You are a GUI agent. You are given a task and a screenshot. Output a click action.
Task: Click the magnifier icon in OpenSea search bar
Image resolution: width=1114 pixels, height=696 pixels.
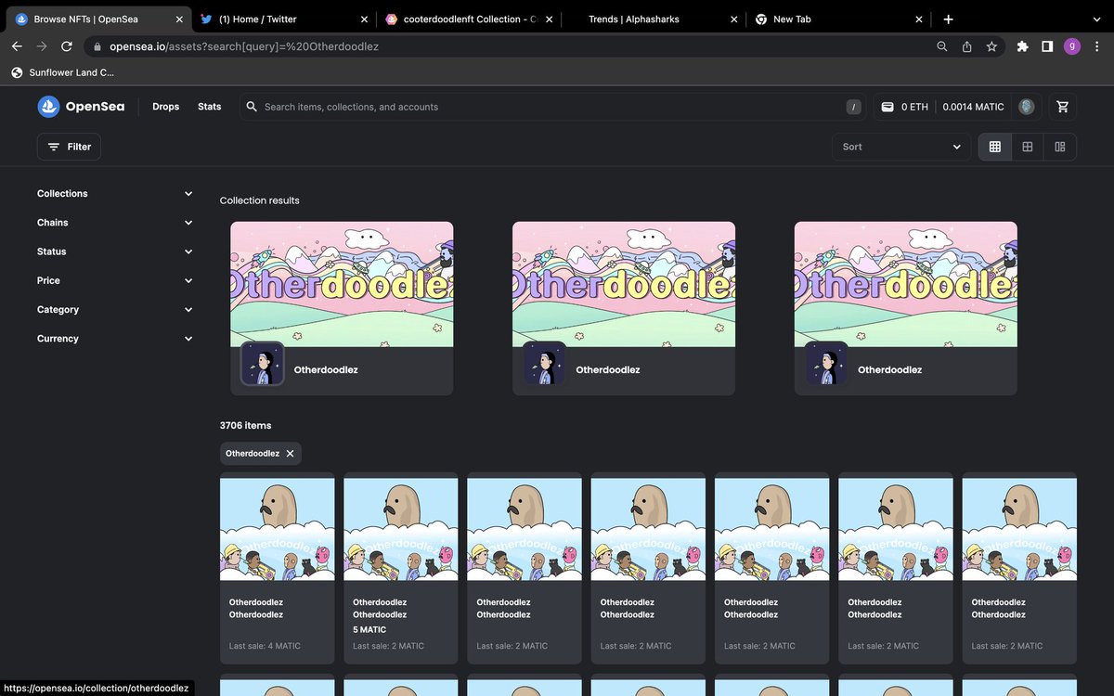(x=252, y=107)
